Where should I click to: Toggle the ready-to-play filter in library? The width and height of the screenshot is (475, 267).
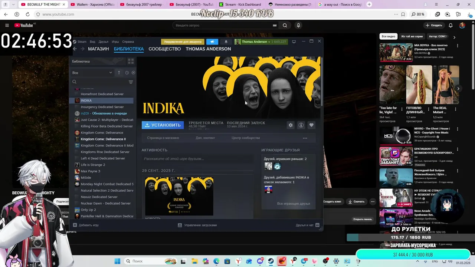[133, 73]
